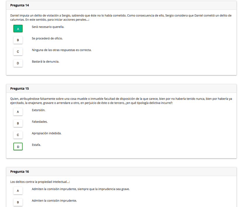Choose option B button in Pregunta 14
This screenshot has height=207, width=248.
click(x=18, y=40)
